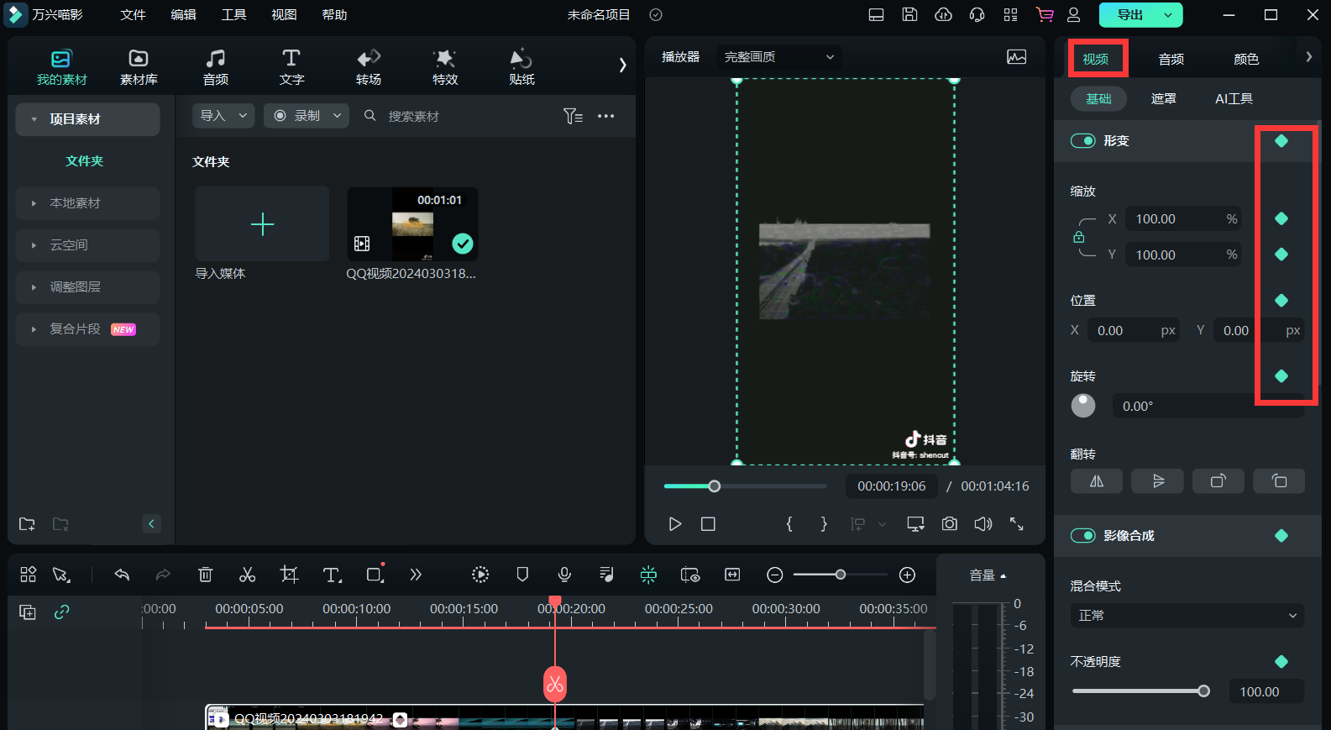The width and height of the screenshot is (1331, 730).
Task: Flip the clip horizontally
Action: click(x=1097, y=481)
